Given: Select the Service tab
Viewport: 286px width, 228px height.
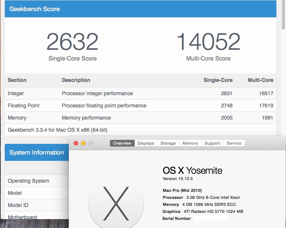Looking at the screenshot, I should [234, 143].
